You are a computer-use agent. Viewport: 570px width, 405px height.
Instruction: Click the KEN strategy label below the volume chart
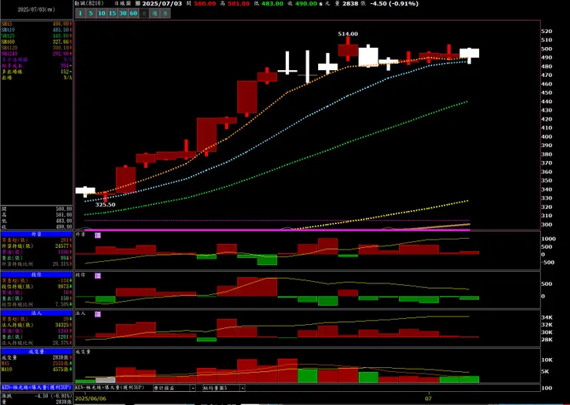click(x=109, y=387)
